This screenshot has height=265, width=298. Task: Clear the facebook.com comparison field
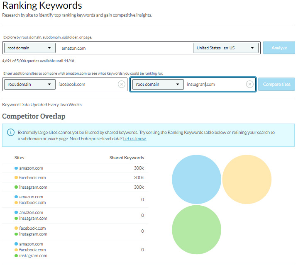click(121, 84)
